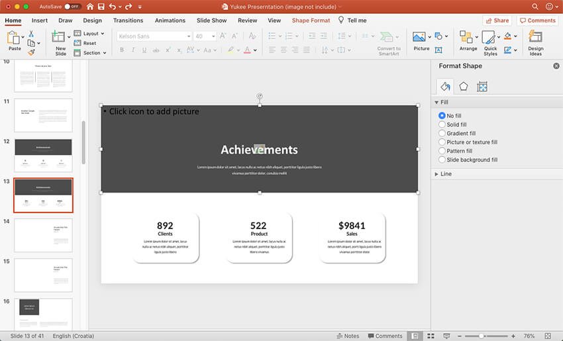Screen dimensions: 563x341
Task: Undo the last action
Action: [x=113, y=7]
